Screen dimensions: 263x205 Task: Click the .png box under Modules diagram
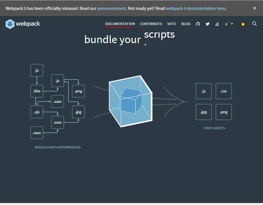[78, 91]
